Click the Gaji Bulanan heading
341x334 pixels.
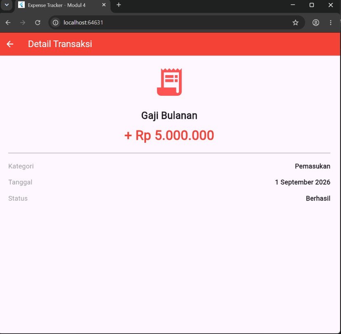tap(169, 116)
